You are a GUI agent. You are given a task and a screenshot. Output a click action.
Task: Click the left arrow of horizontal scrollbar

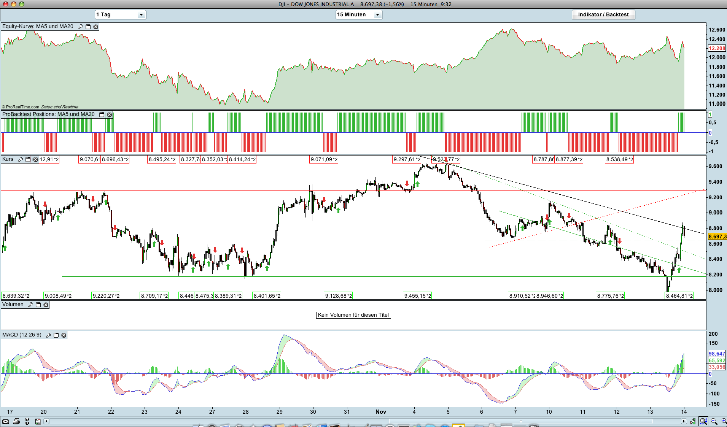point(46,421)
